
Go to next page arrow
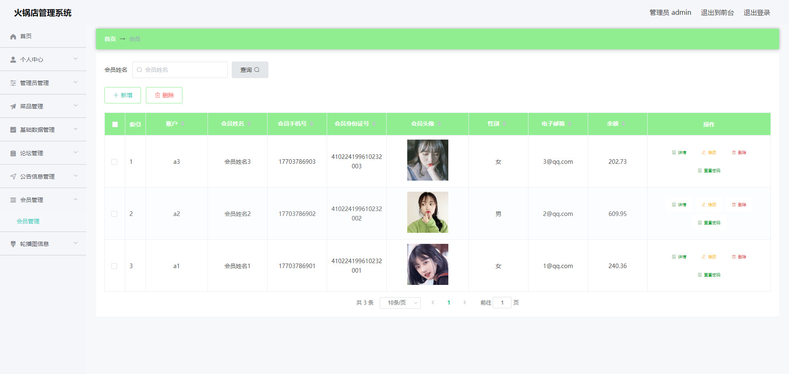point(465,303)
